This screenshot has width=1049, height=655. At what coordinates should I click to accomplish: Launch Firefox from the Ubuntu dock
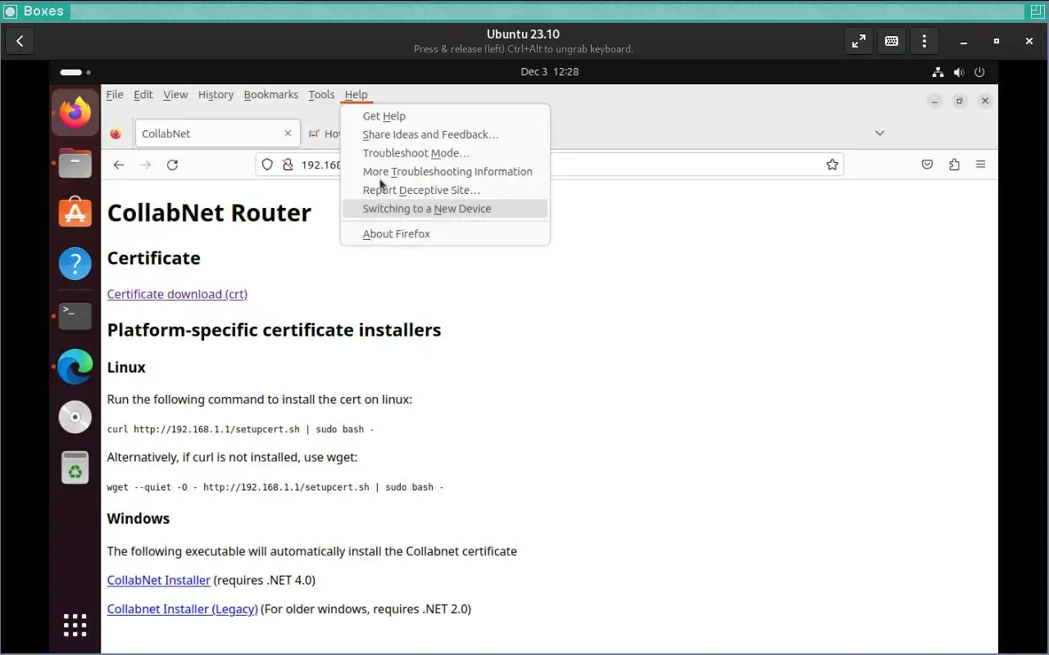[75, 112]
